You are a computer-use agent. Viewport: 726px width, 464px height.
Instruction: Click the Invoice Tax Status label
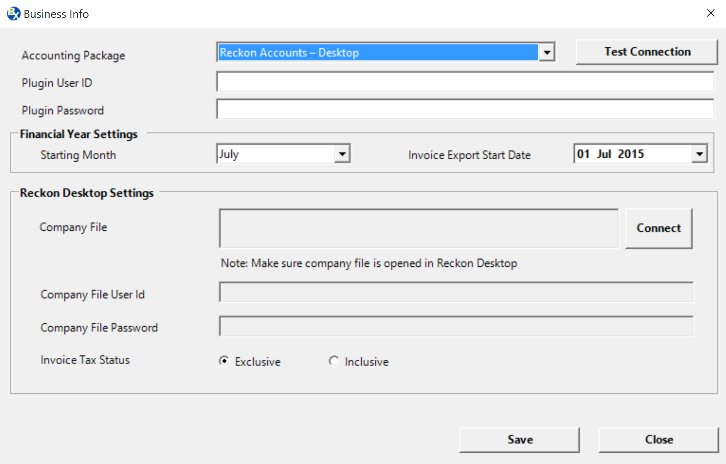pyautogui.click(x=85, y=360)
